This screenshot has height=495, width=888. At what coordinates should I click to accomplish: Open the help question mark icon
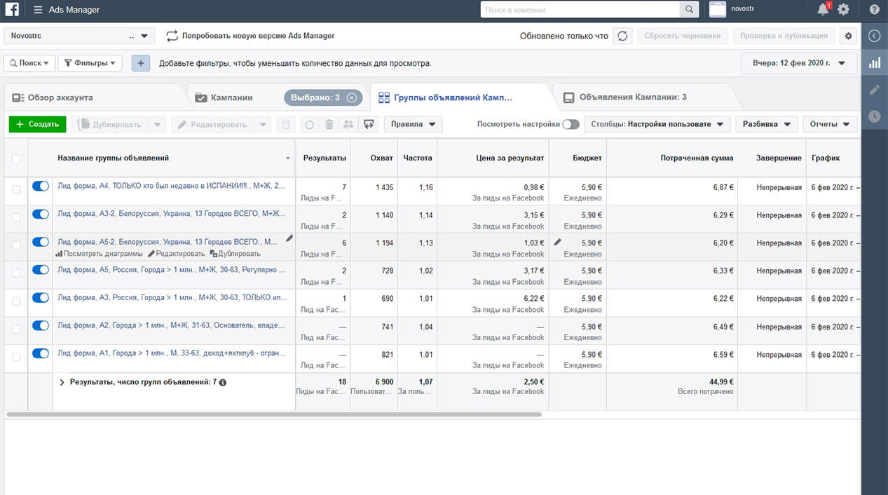point(874,10)
